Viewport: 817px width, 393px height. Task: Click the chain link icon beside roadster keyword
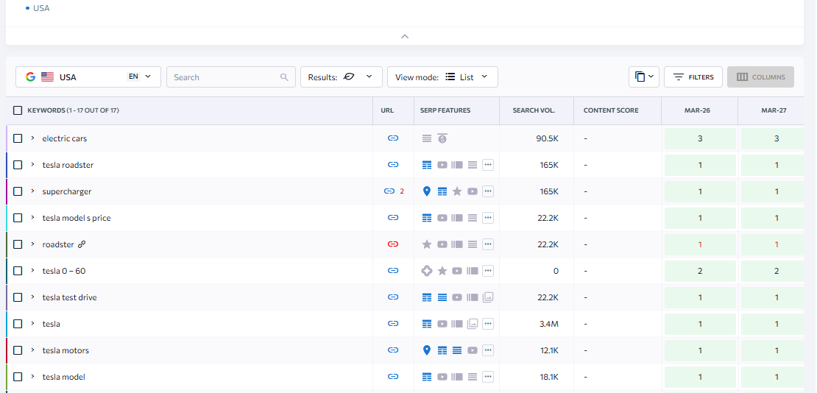click(x=81, y=244)
